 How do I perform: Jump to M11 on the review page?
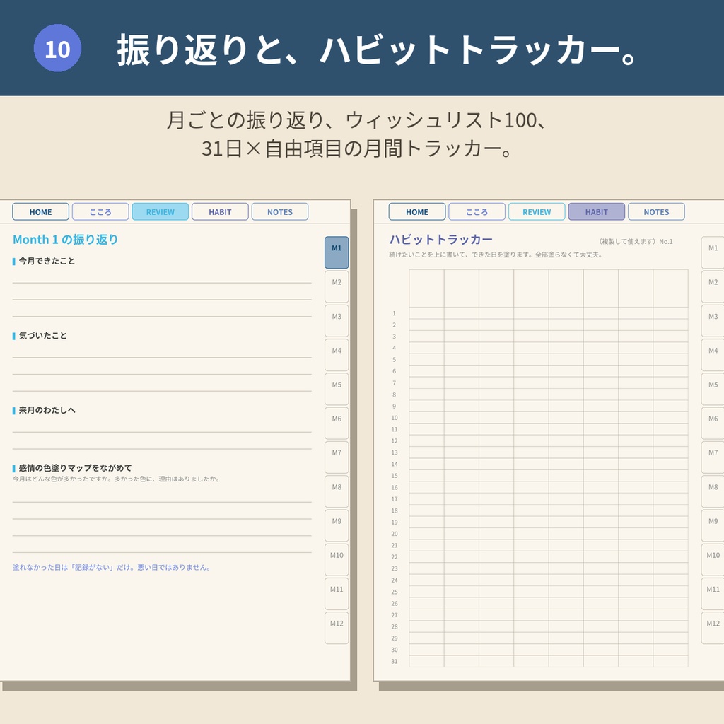point(337,594)
